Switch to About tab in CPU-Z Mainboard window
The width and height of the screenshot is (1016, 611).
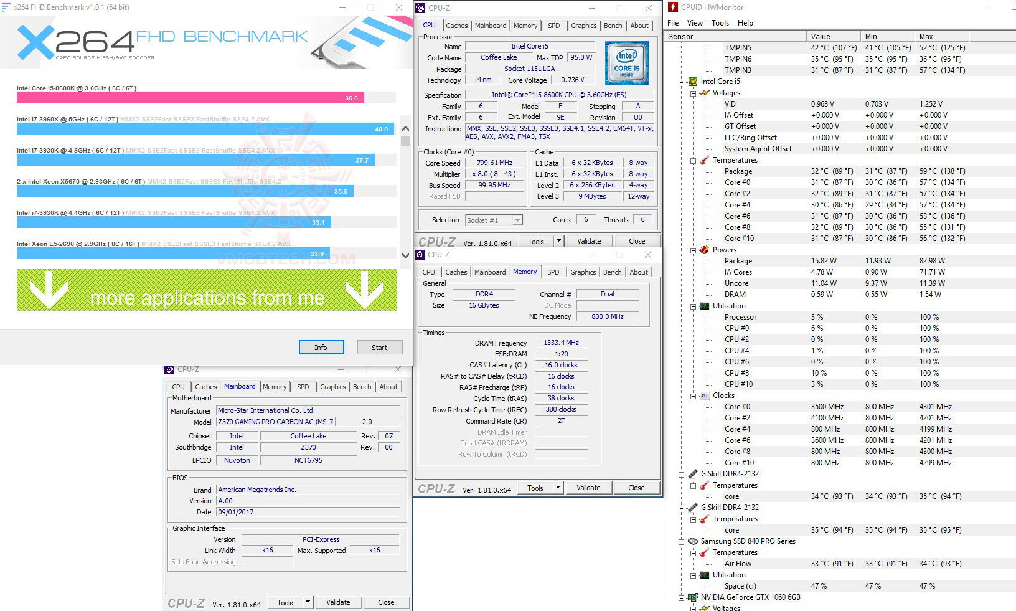pyautogui.click(x=388, y=387)
